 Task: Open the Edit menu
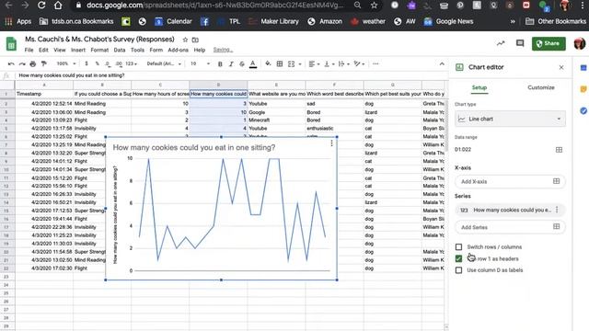coord(43,50)
